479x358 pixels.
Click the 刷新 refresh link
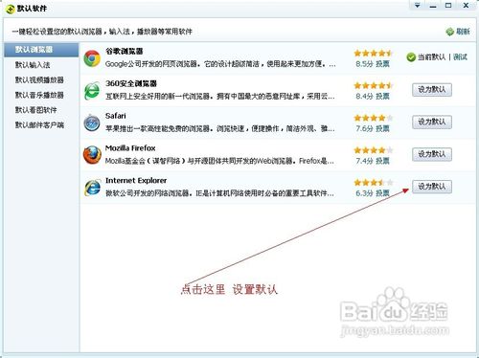(463, 32)
